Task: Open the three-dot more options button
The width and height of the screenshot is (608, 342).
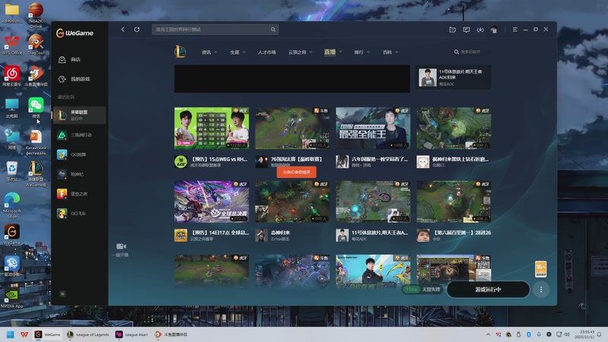Action: tap(541, 290)
